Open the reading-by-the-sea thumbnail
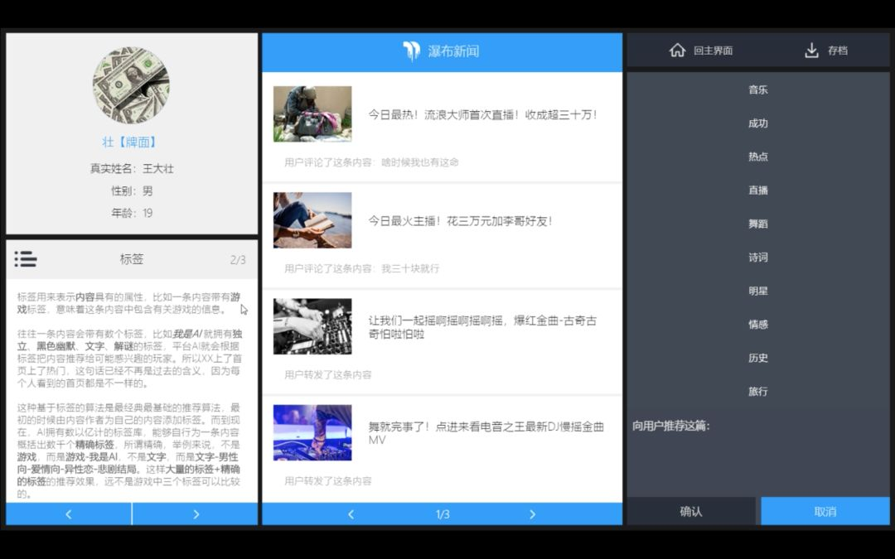Image resolution: width=895 pixels, height=559 pixels. [x=312, y=220]
